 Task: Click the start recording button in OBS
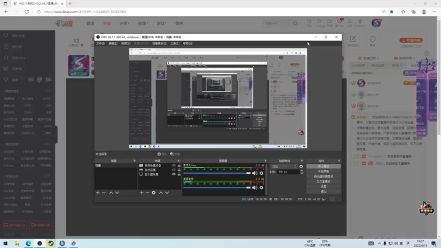[324, 171]
